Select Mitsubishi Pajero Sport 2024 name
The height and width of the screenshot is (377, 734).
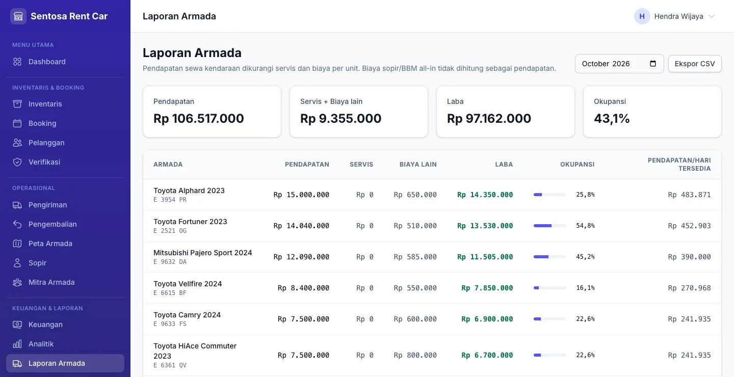pos(203,253)
